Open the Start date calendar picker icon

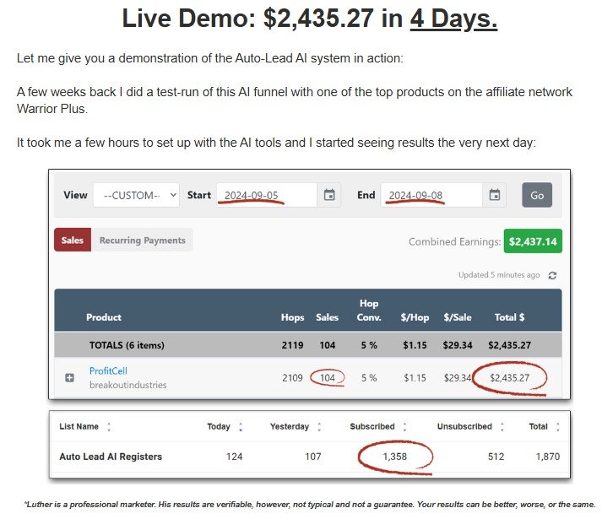click(329, 195)
